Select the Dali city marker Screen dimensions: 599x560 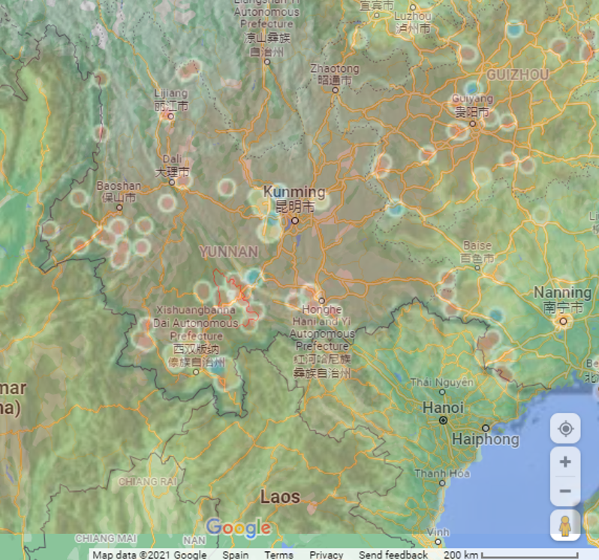click(x=172, y=182)
